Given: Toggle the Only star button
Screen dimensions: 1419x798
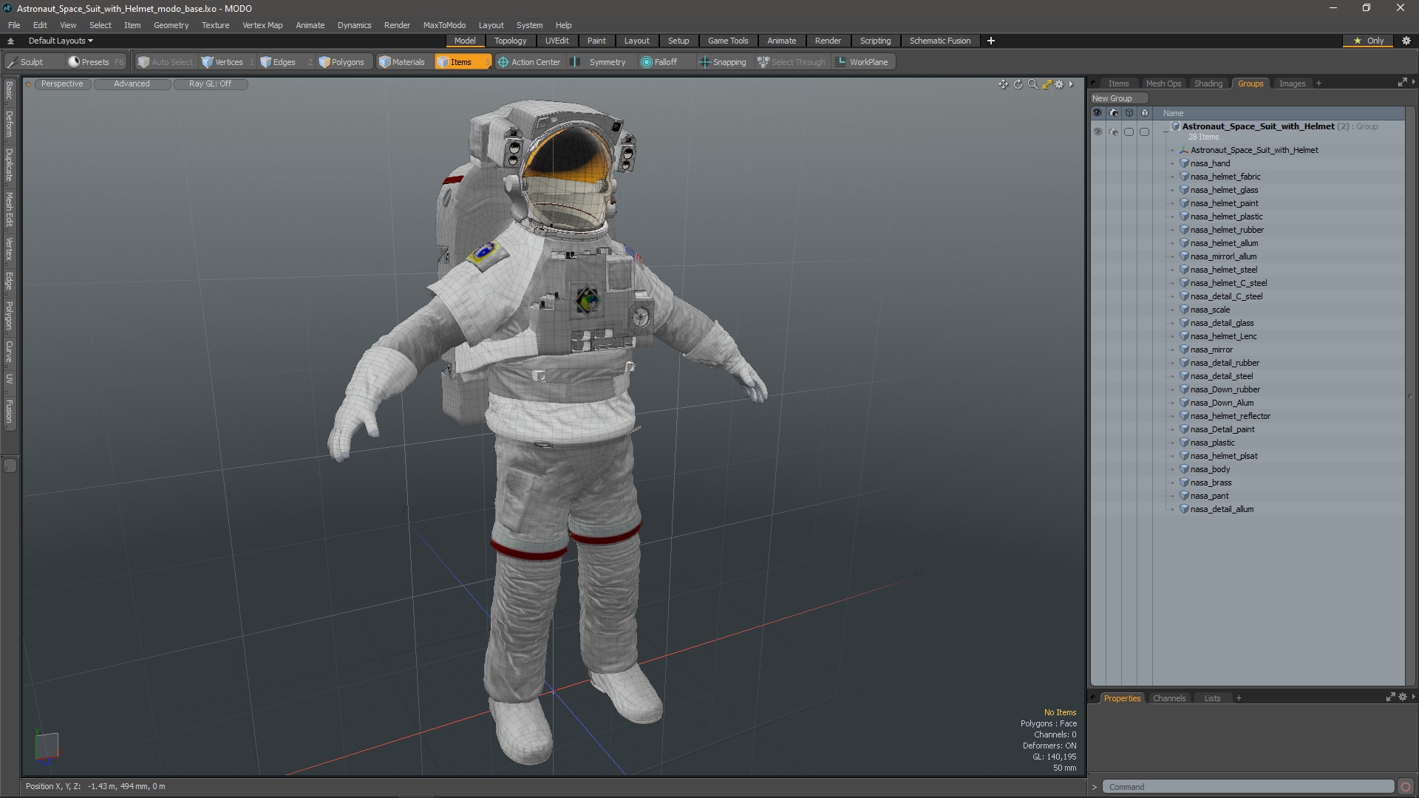Looking at the screenshot, I should pos(1369,41).
